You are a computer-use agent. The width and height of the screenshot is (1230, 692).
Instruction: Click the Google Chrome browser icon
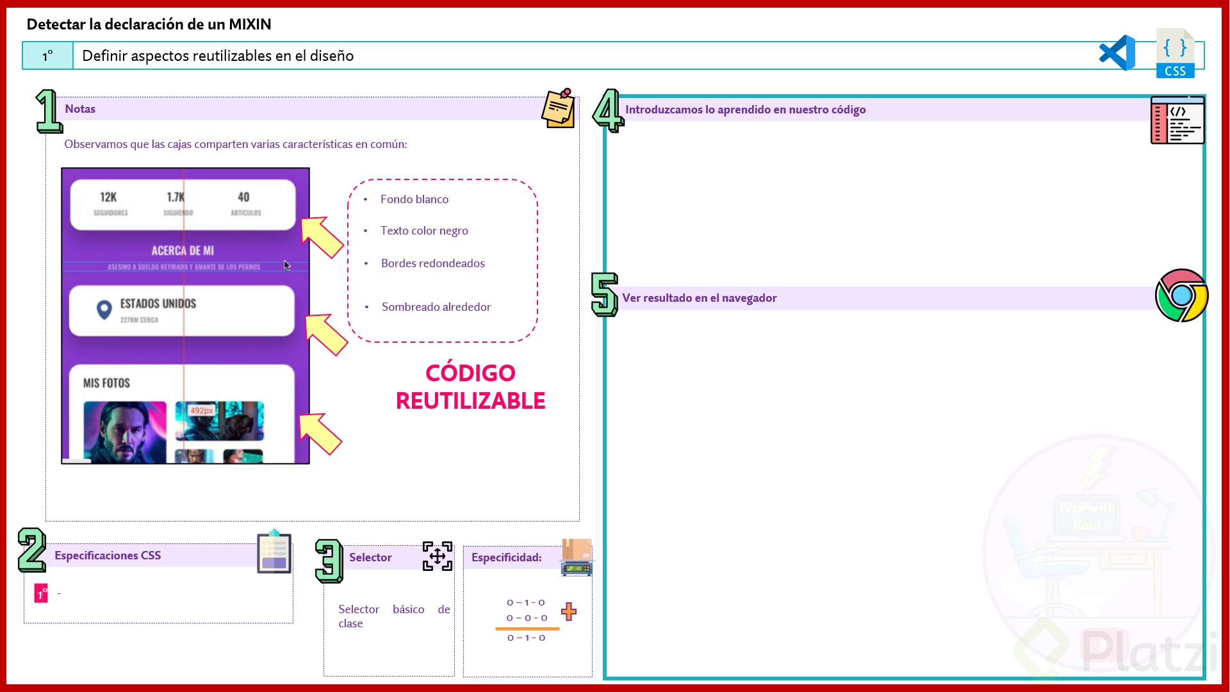(x=1181, y=295)
